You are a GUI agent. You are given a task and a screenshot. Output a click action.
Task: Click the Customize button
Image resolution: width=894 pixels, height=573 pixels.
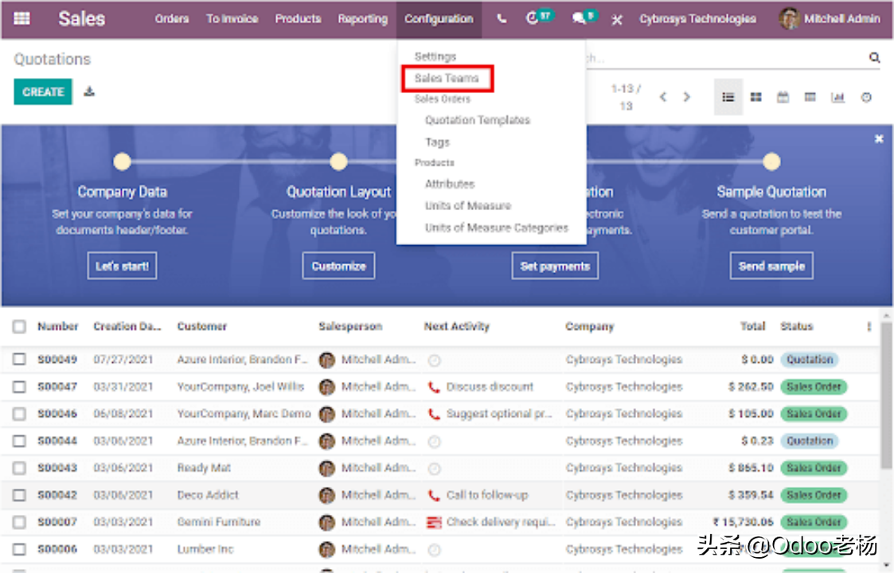click(x=338, y=266)
